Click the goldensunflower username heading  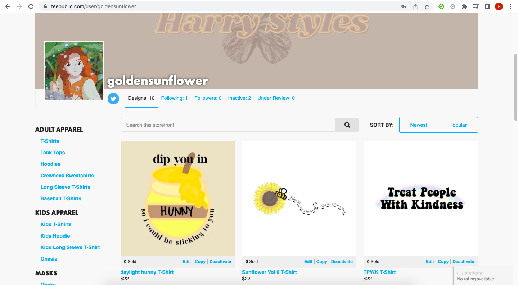(x=158, y=81)
